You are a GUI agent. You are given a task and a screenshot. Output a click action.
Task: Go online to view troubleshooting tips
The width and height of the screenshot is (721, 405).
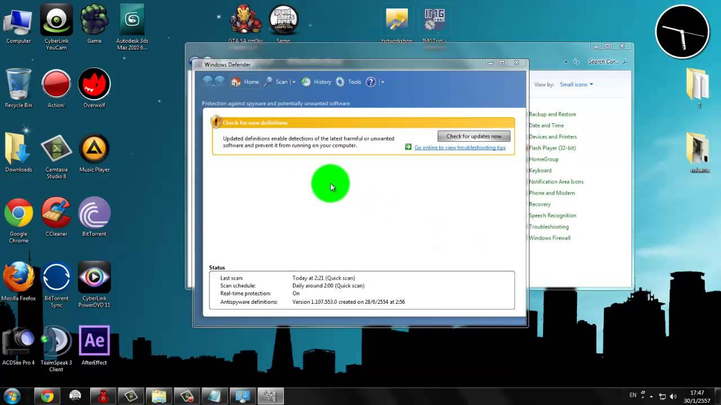[460, 147]
